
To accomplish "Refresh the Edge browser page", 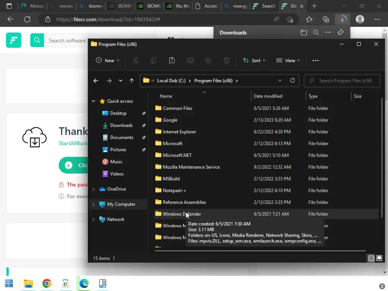I will tap(27, 19).
